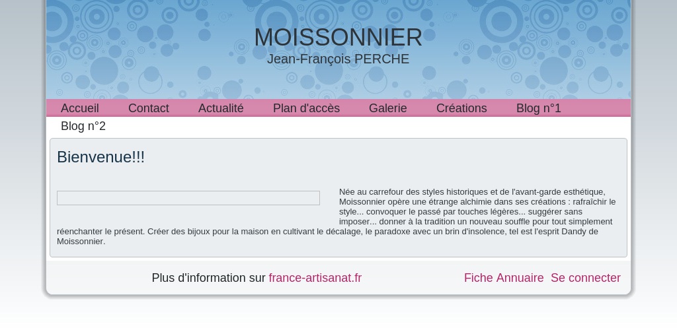Open the Accueil menu item

point(79,108)
